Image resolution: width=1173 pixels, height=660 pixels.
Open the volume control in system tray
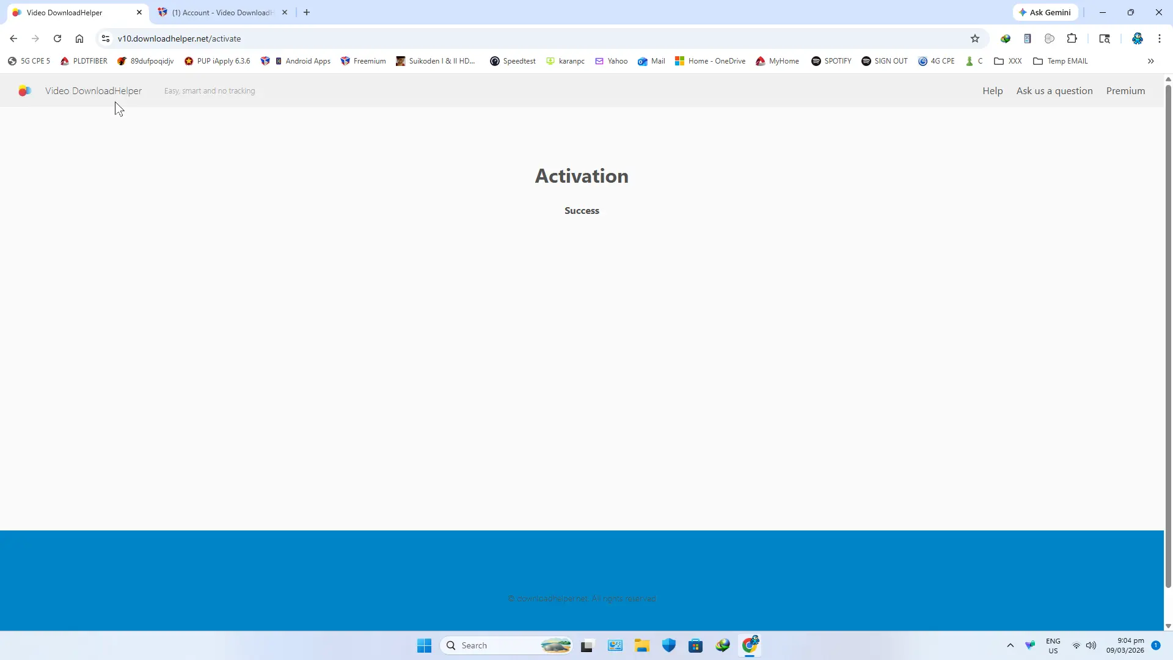1091,646
